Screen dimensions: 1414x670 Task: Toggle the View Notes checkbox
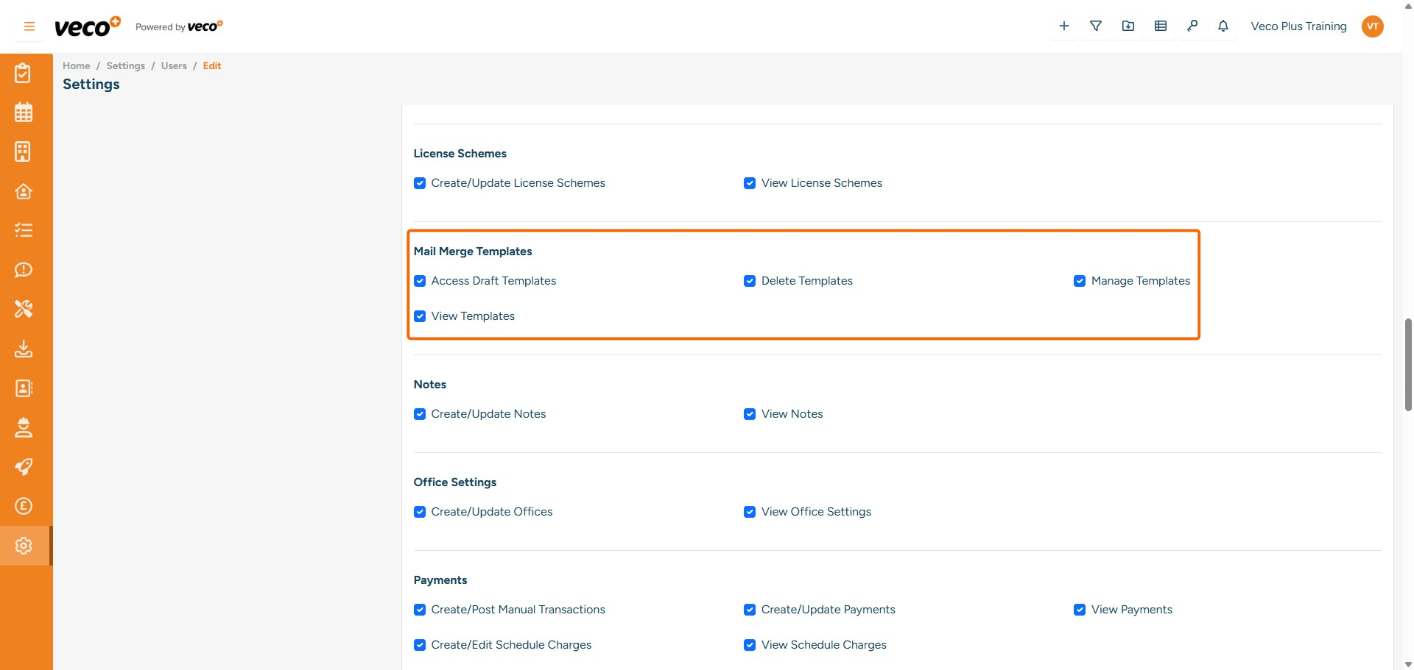click(x=750, y=414)
